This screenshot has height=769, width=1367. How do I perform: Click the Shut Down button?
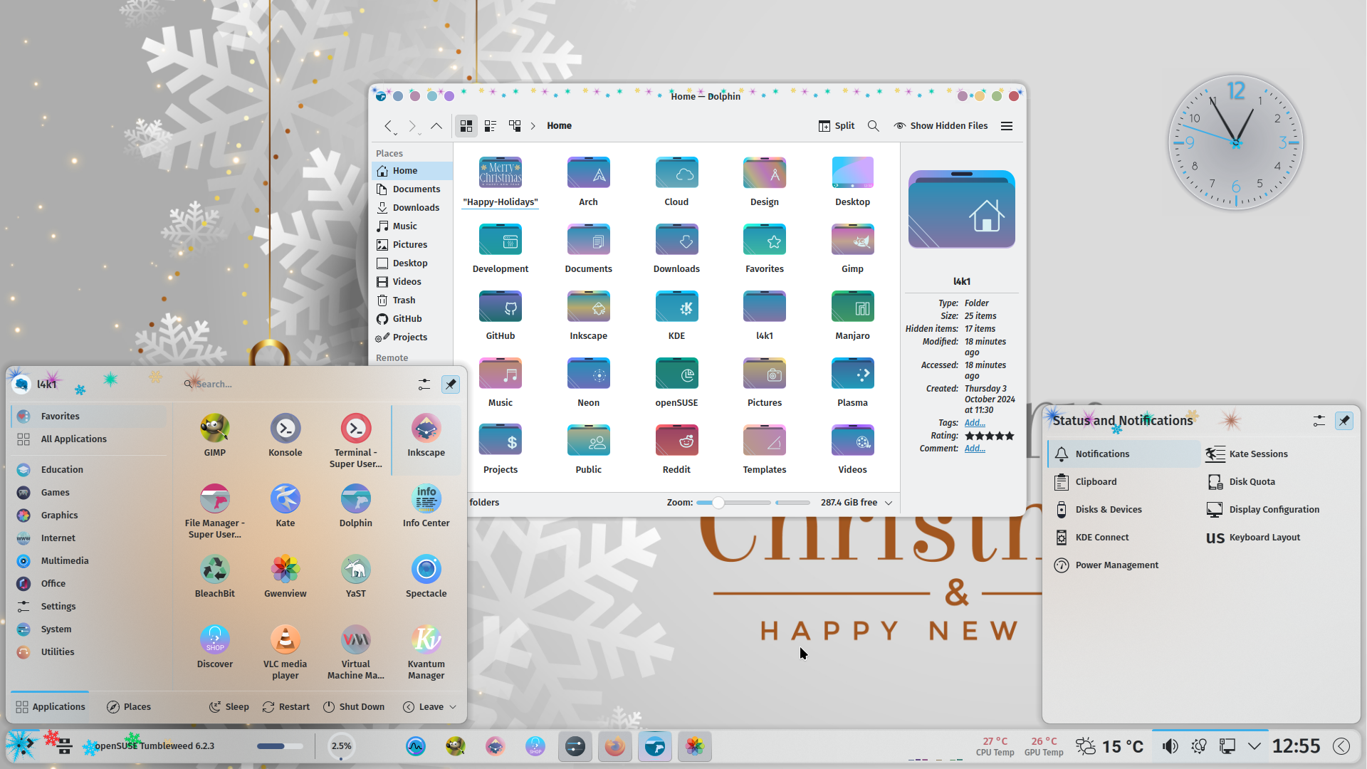click(x=354, y=707)
